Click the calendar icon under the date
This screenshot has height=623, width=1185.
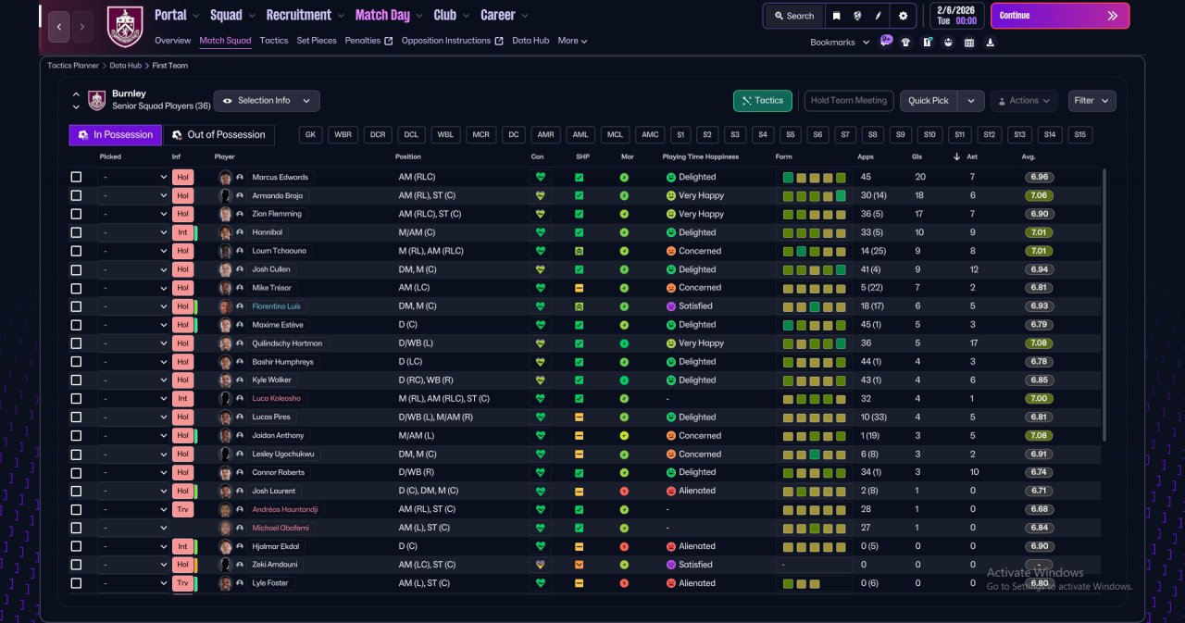coord(969,42)
